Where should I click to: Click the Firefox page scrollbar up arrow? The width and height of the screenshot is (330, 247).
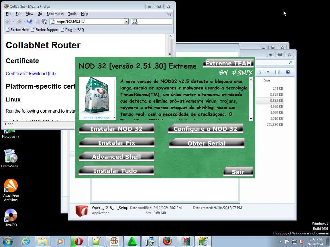click(x=170, y=36)
